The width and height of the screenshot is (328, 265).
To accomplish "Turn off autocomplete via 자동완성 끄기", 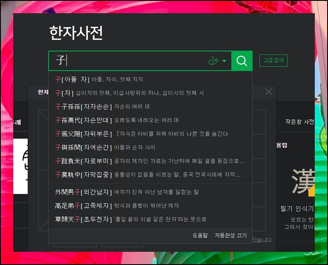I will click(231, 235).
